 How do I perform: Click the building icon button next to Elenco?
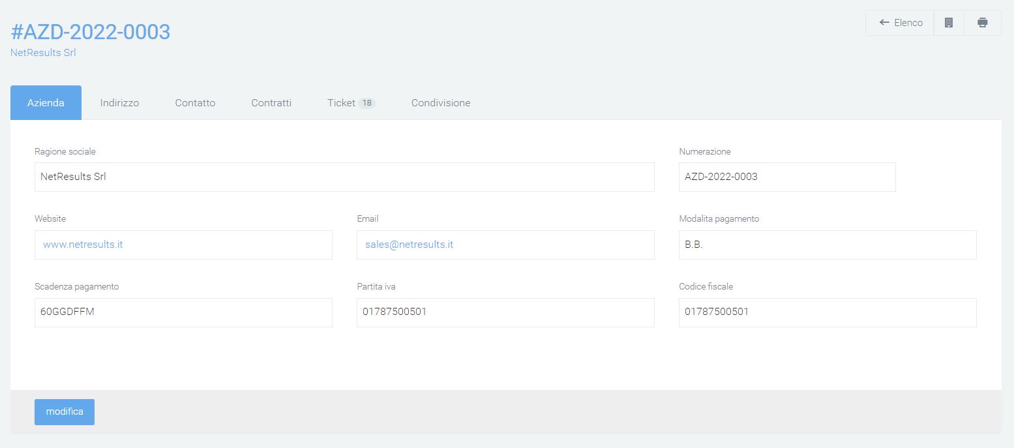[x=949, y=23]
